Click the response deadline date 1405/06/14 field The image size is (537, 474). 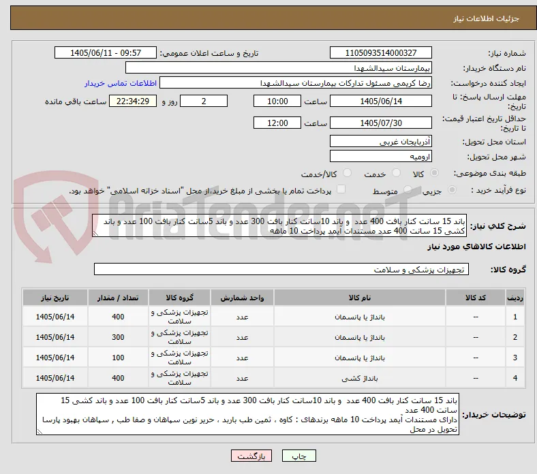point(381,101)
